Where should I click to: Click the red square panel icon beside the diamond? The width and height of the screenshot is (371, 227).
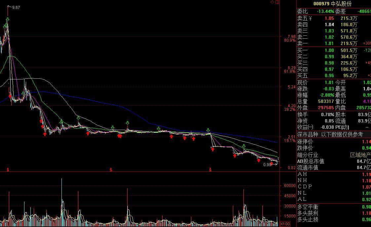point(277,2)
